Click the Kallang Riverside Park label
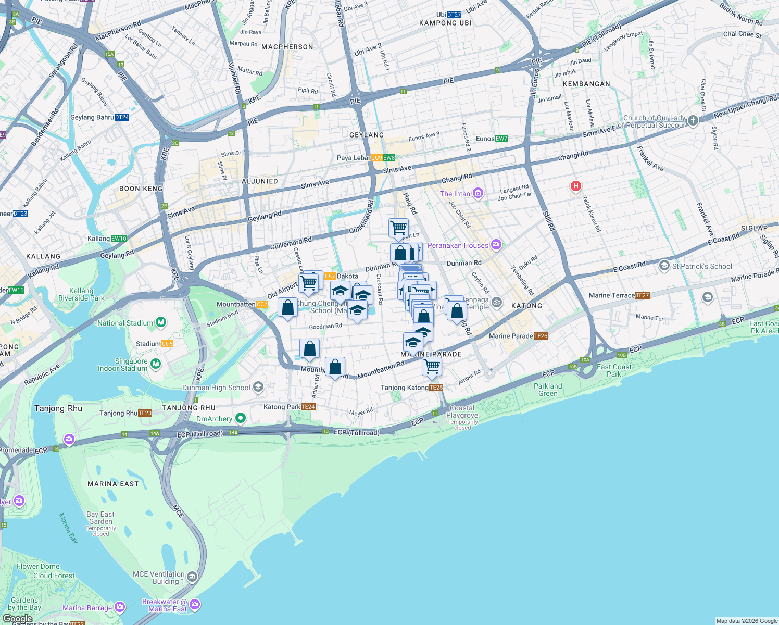The height and width of the screenshot is (625, 779). [81, 295]
